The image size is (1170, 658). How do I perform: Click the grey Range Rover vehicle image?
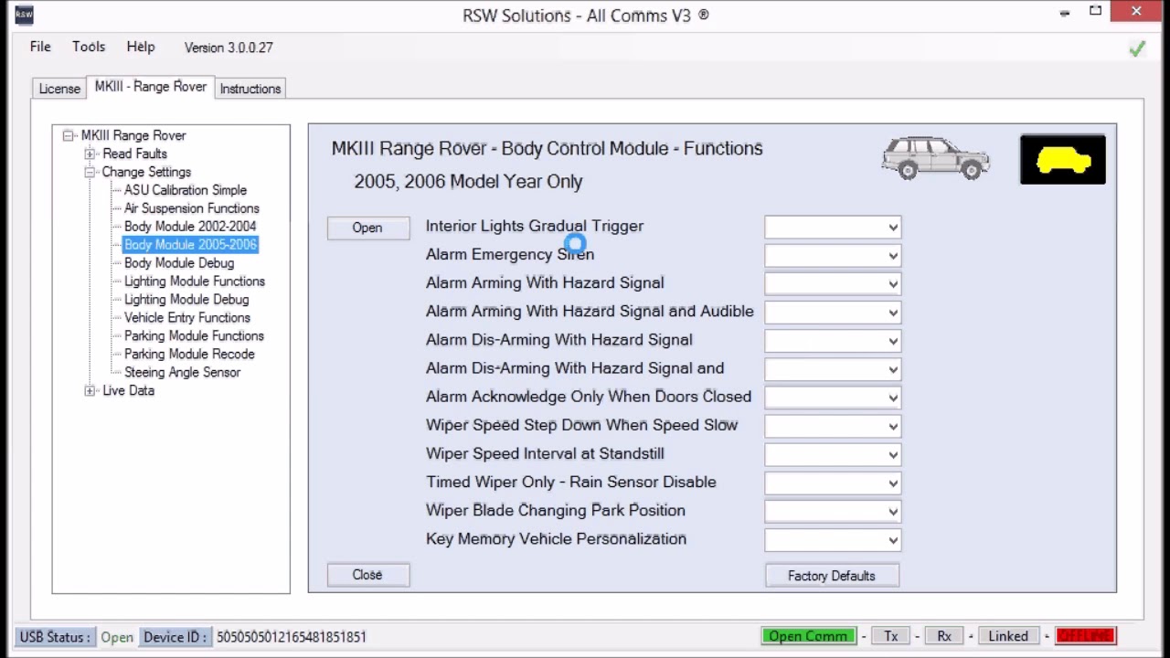935,158
